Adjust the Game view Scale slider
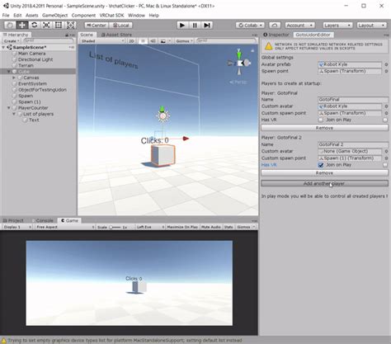 [x=115, y=227]
